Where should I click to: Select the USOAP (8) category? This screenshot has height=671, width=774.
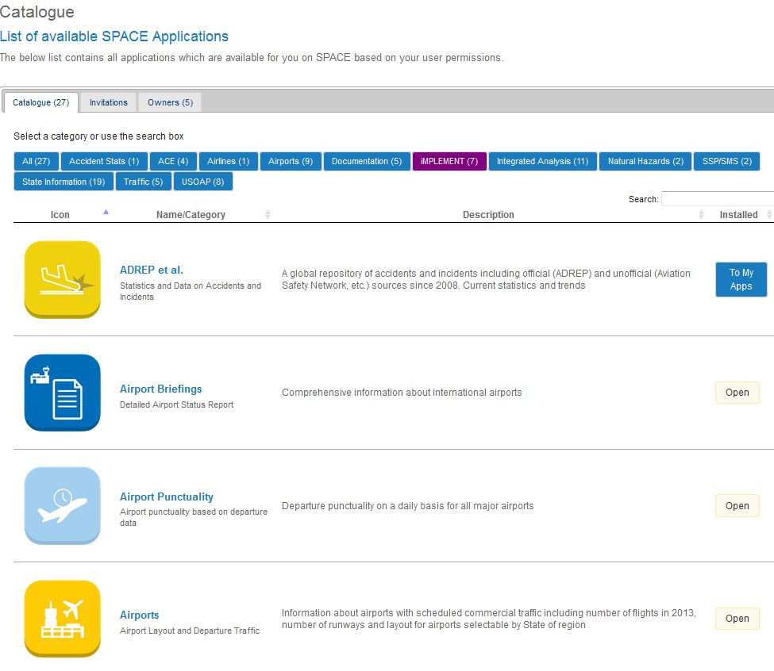[x=203, y=182]
